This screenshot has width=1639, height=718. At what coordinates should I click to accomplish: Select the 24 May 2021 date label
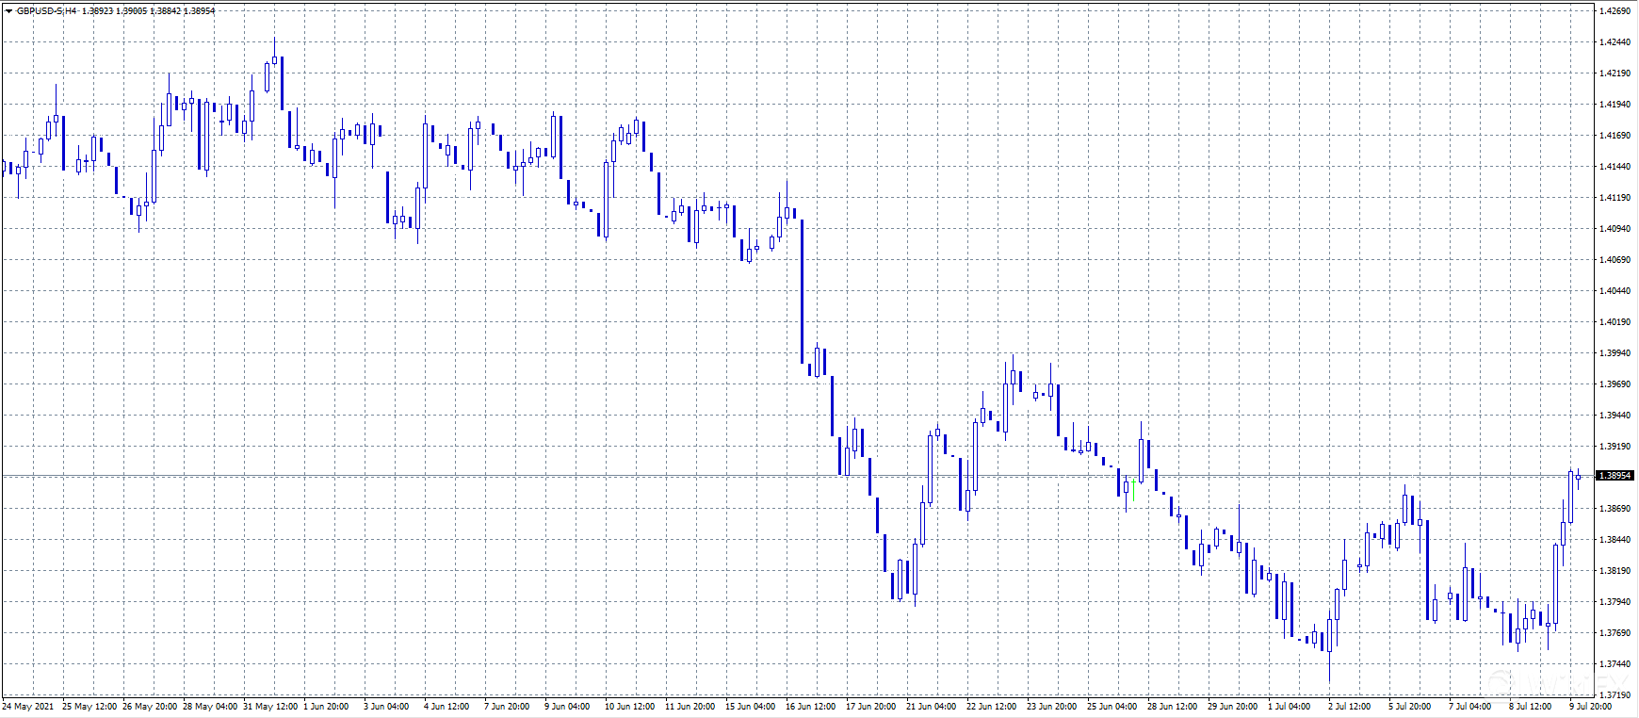[28, 707]
